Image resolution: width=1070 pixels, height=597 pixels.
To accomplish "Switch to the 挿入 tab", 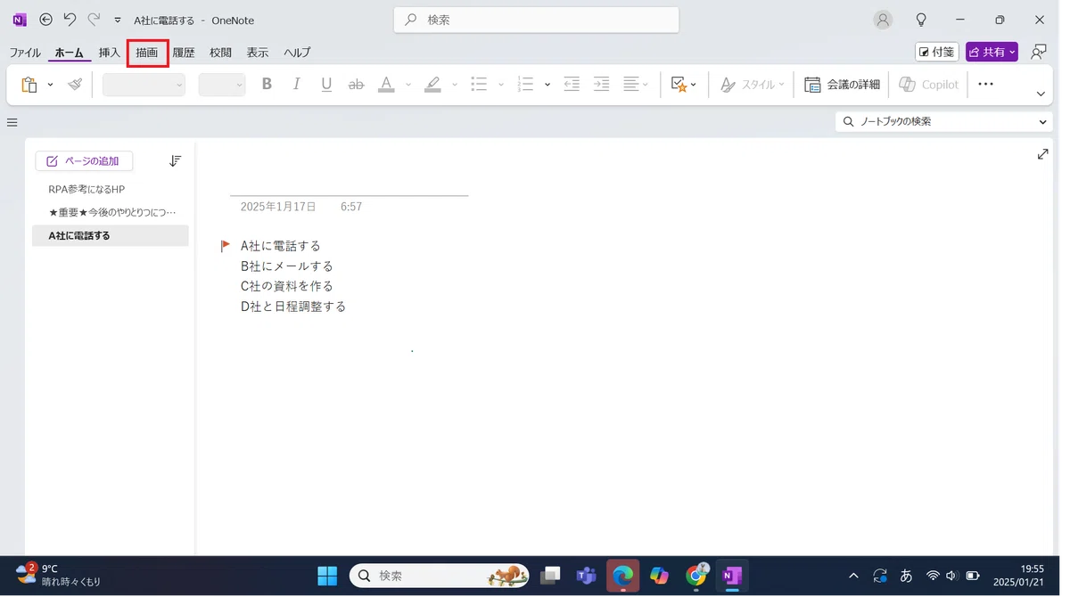I will 110,53.
